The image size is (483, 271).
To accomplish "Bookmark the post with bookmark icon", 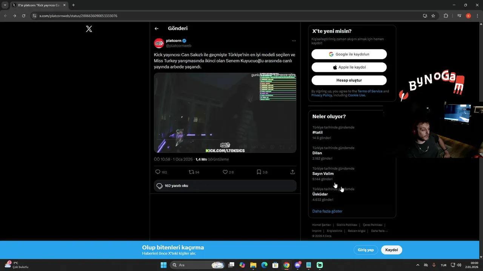I will pos(259,172).
